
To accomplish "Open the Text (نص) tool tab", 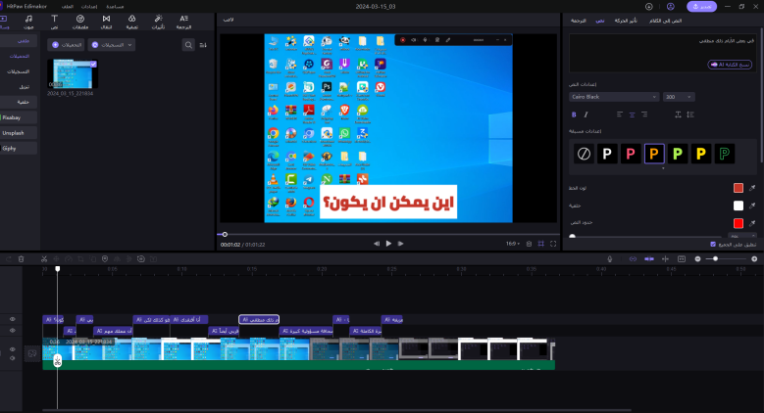I will pos(54,22).
